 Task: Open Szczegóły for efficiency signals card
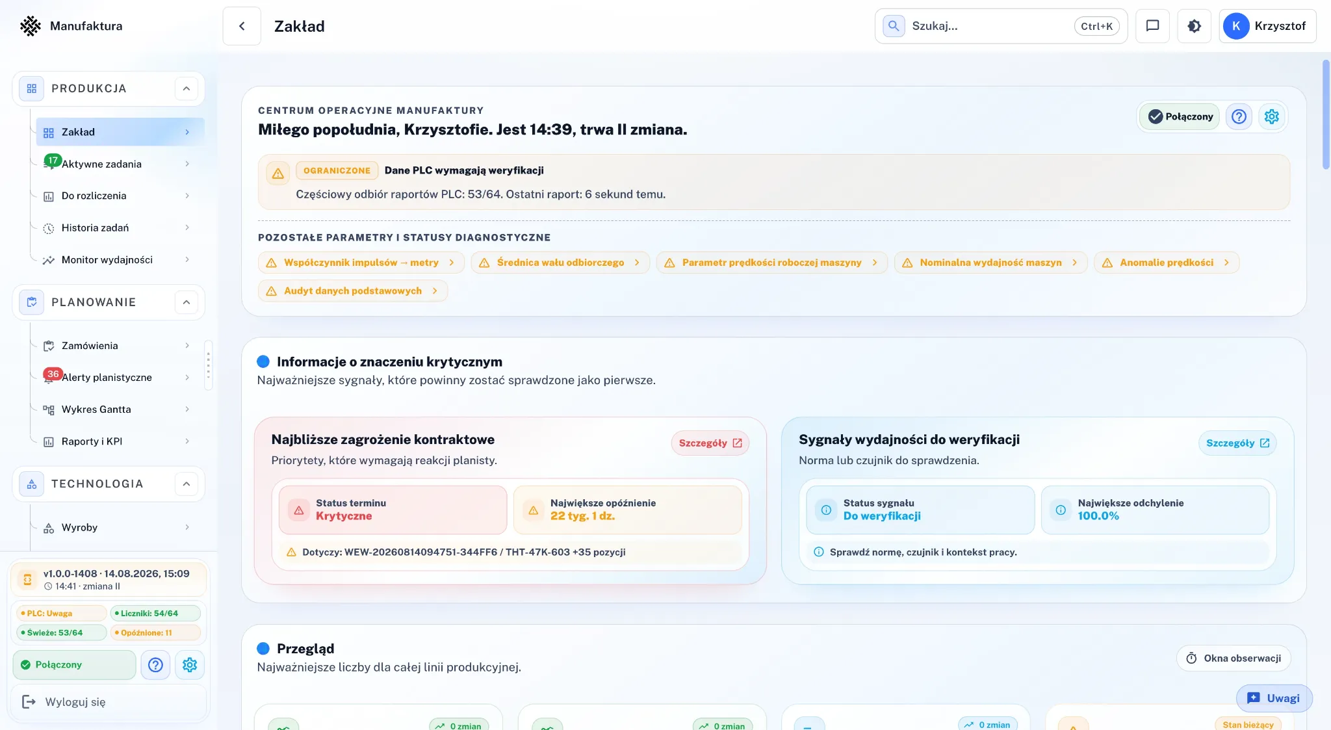pos(1237,443)
